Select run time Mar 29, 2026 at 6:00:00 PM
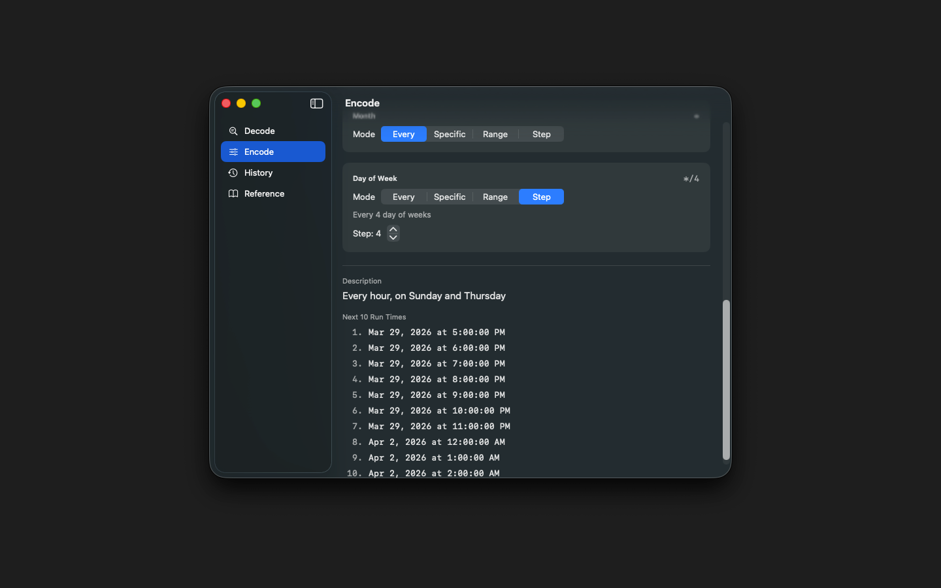The image size is (941, 588). point(437,348)
